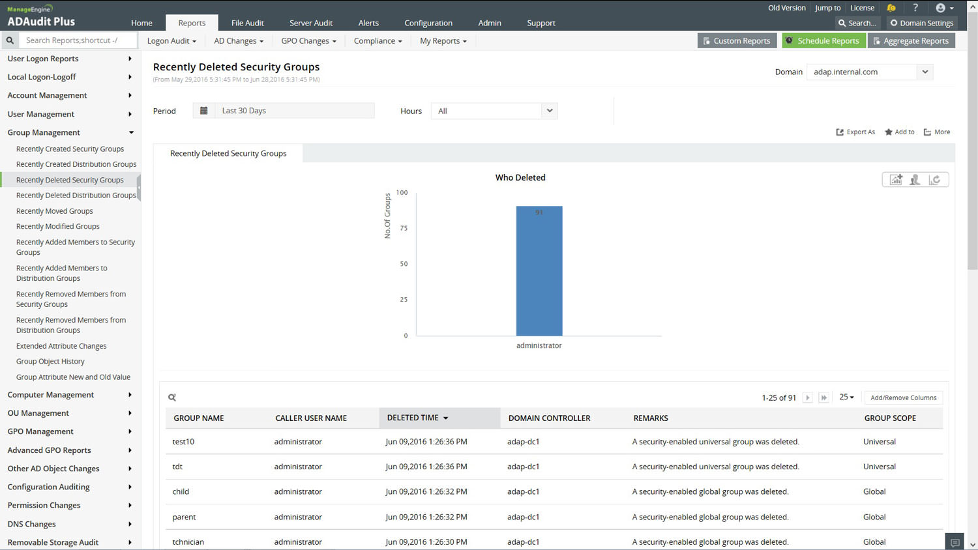
Task: Click the user silhouette icon above the chart
Action: (915, 180)
